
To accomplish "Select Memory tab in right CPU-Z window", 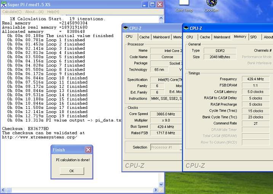I will [x=240, y=37].
